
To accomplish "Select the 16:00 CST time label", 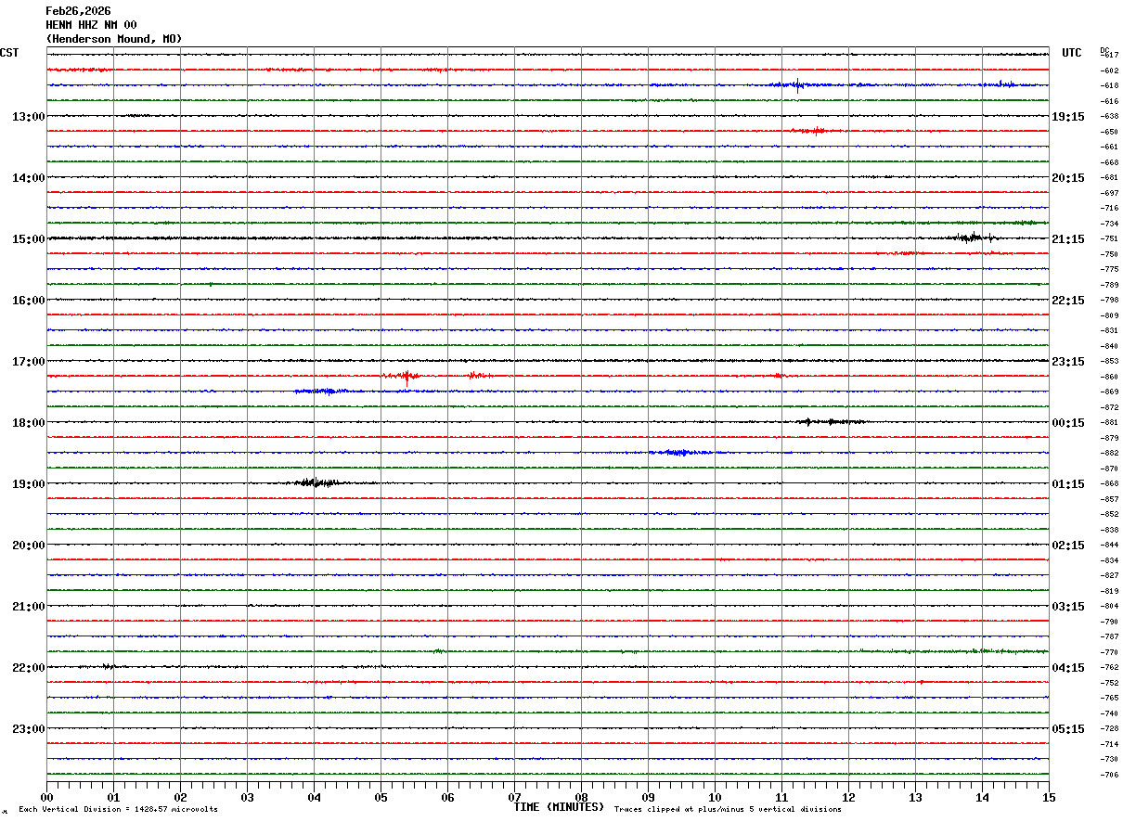I will coord(28,301).
